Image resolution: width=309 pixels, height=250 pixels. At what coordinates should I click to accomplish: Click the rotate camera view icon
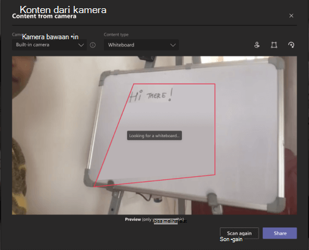[x=291, y=45]
